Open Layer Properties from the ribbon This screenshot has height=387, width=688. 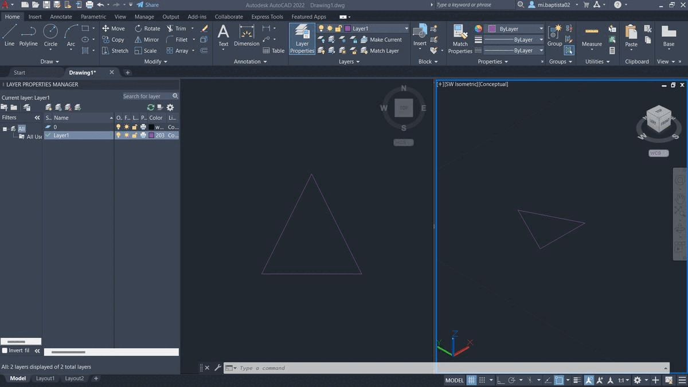click(302, 39)
